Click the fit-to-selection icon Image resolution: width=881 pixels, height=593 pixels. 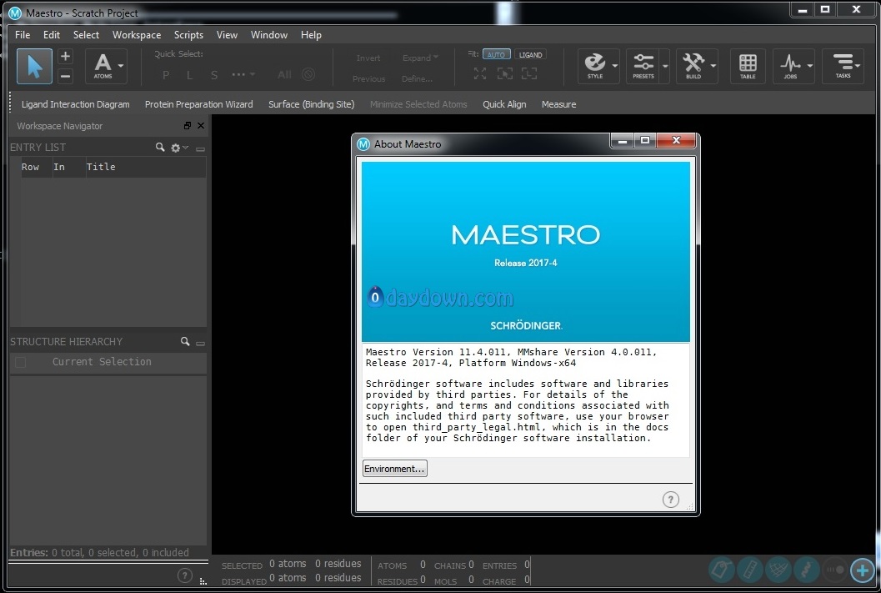point(504,73)
